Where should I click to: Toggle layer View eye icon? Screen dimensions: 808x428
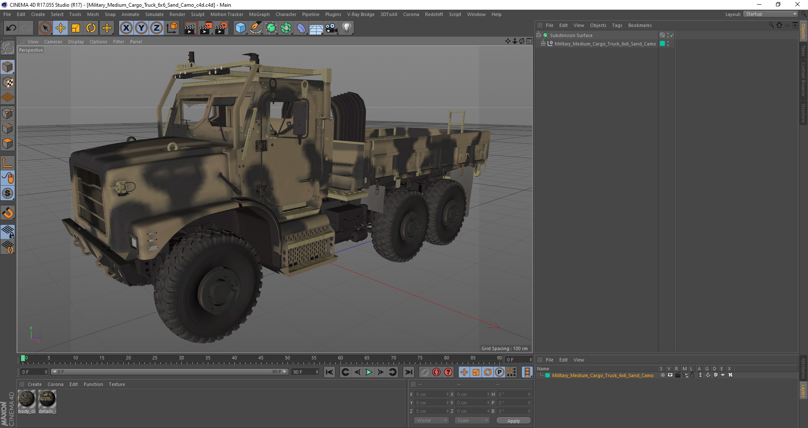[x=670, y=375]
